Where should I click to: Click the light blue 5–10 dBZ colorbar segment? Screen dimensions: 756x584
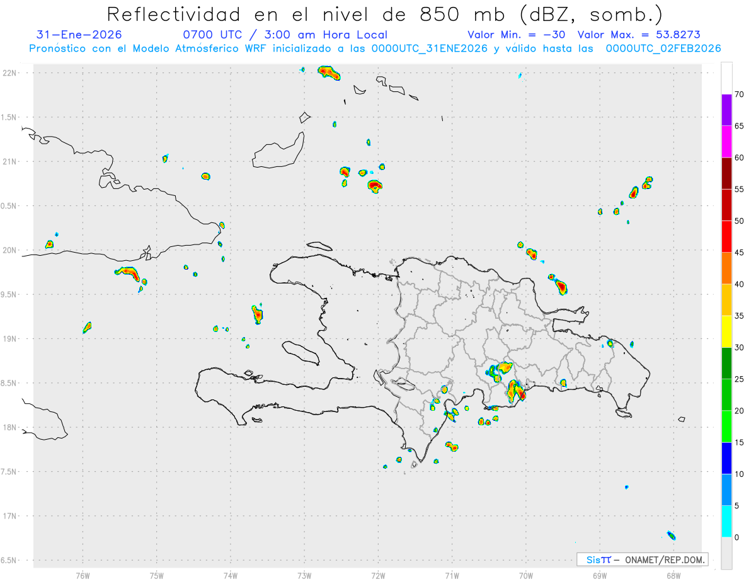click(726, 490)
